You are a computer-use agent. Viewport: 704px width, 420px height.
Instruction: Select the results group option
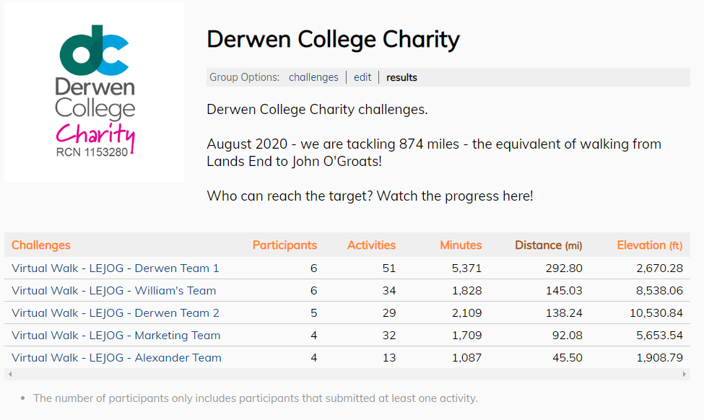click(x=401, y=77)
